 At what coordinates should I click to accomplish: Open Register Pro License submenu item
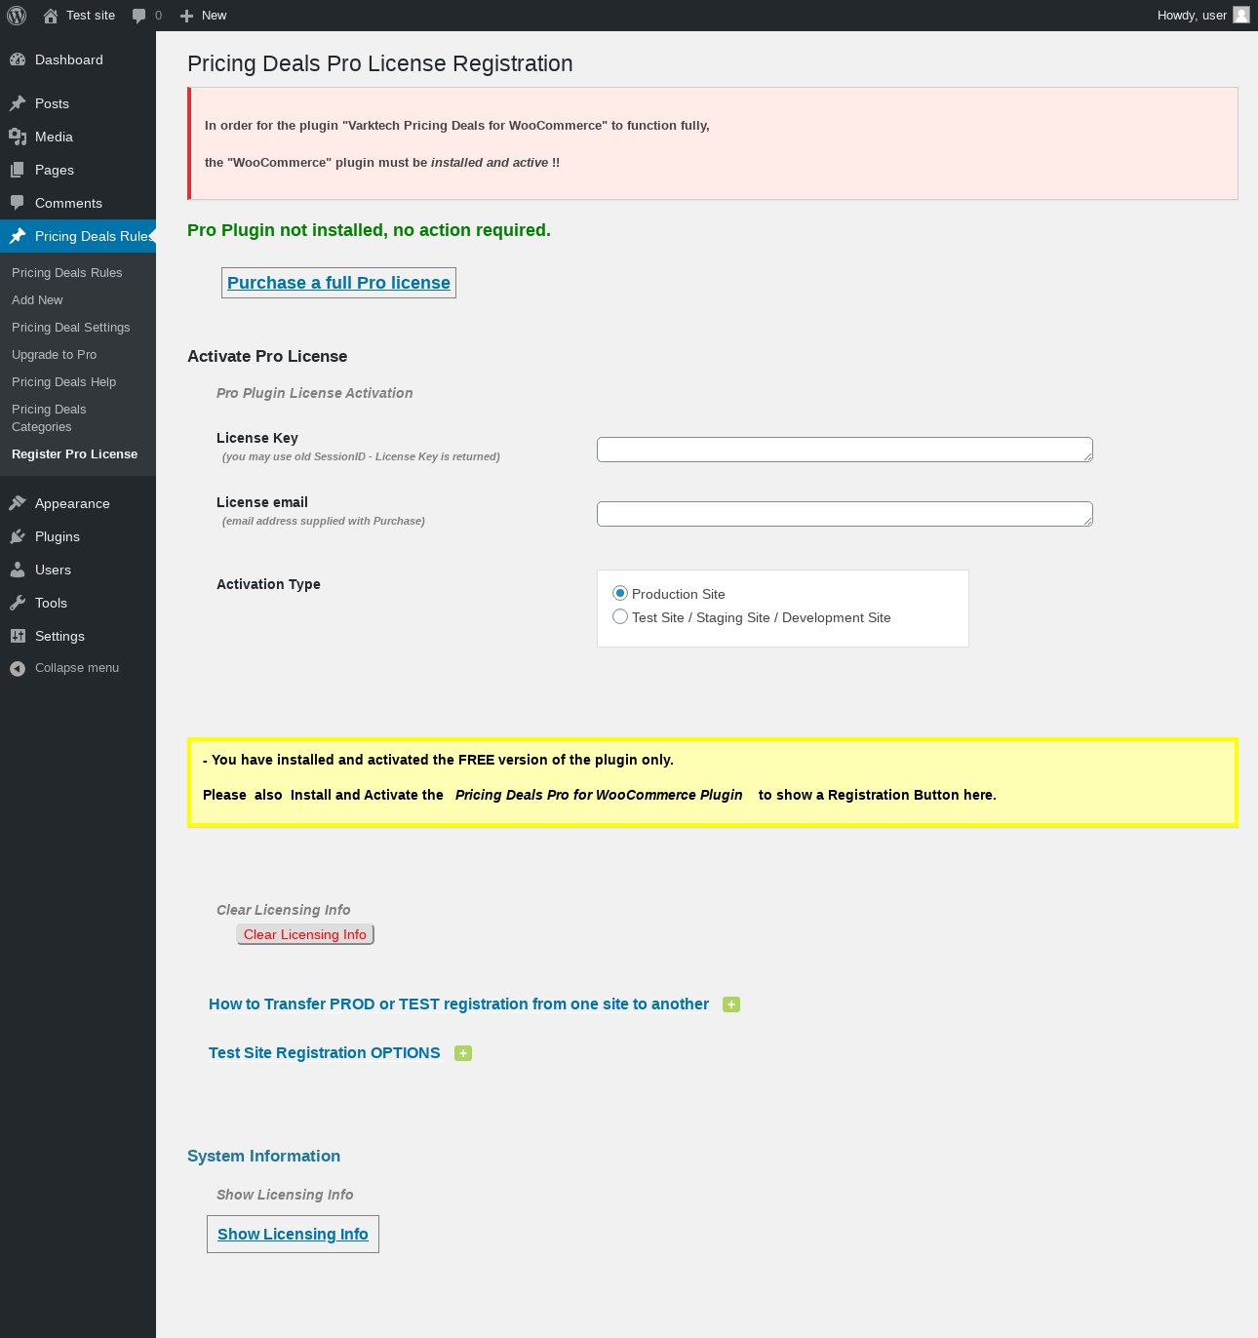[x=75, y=454]
